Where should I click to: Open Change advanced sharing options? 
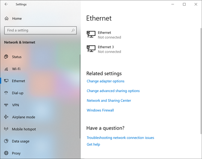pyautogui.click(x=113, y=91)
